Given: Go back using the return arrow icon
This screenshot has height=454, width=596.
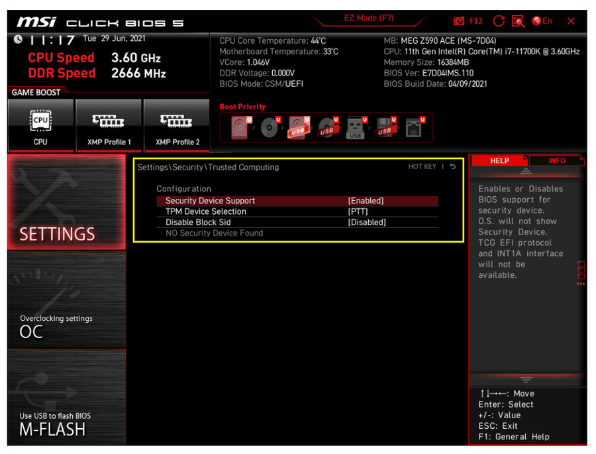Looking at the screenshot, I should point(452,166).
